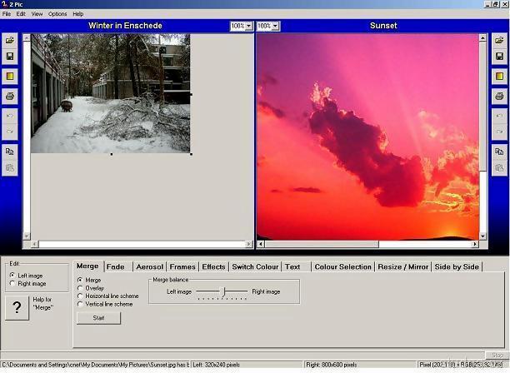Click the 'Sunset' panel title
Viewport: 510px width, 373px height.
click(383, 26)
